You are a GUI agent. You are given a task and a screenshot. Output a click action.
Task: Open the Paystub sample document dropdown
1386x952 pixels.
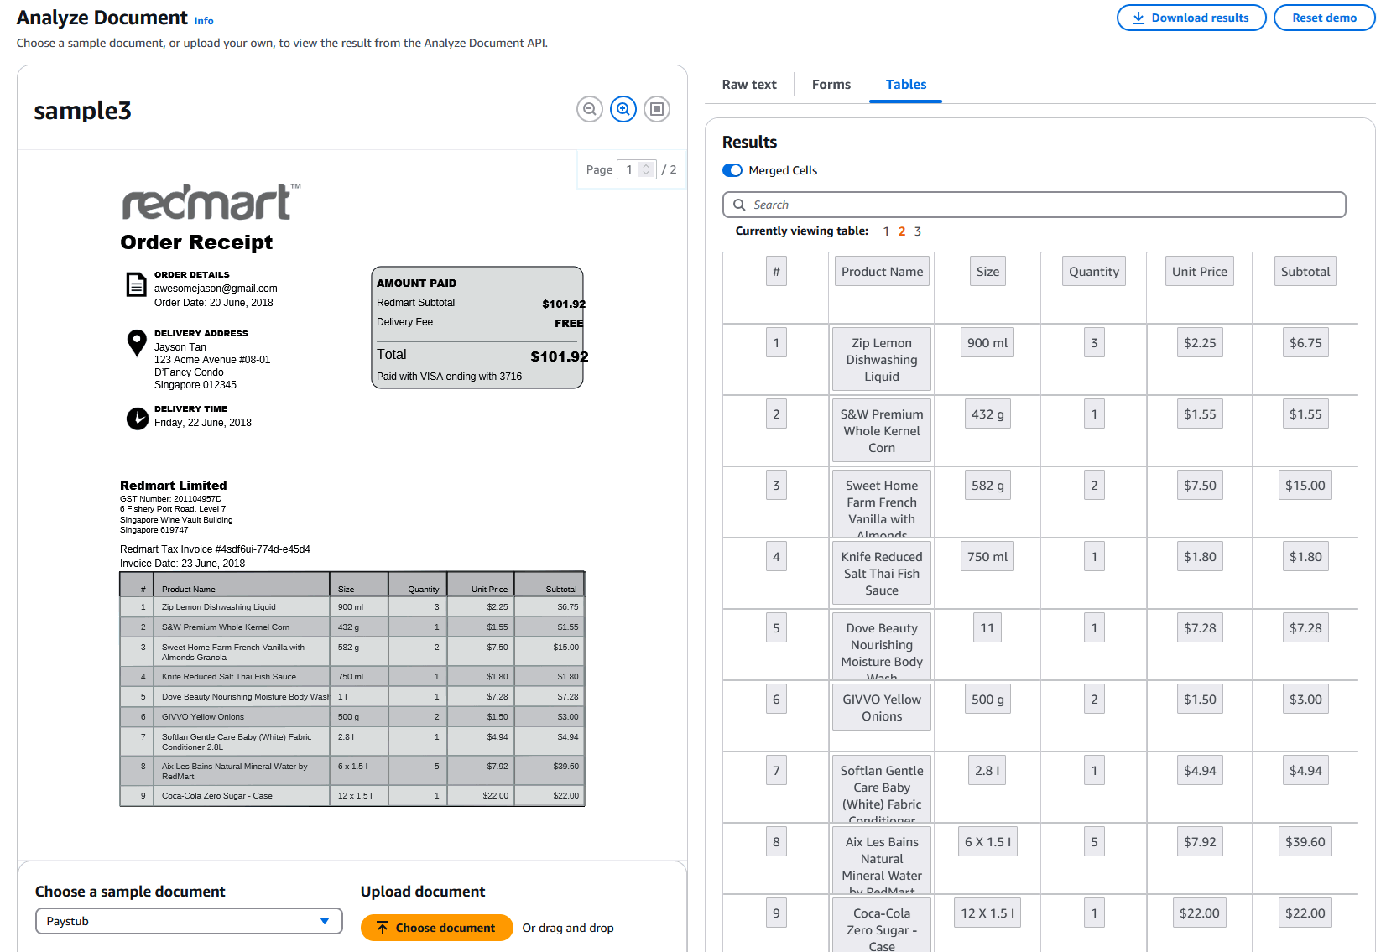189,921
